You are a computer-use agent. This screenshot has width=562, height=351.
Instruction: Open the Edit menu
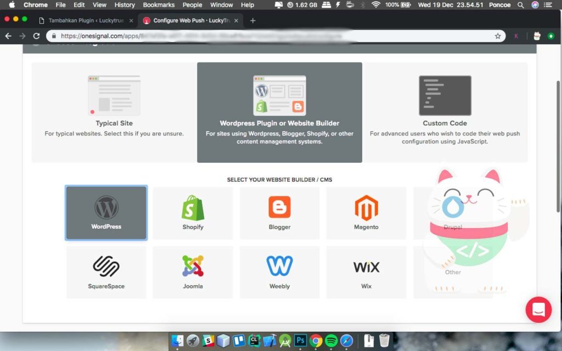point(79,4)
